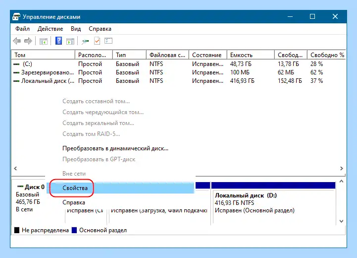Image resolution: width=357 pixels, height=258 pixels.
Task: Click the 100 МБ capacity cell
Action: pyautogui.click(x=240, y=72)
